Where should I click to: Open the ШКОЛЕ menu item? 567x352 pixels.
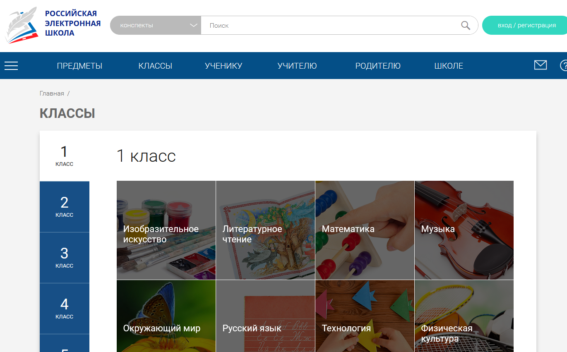pyautogui.click(x=449, y=66)
